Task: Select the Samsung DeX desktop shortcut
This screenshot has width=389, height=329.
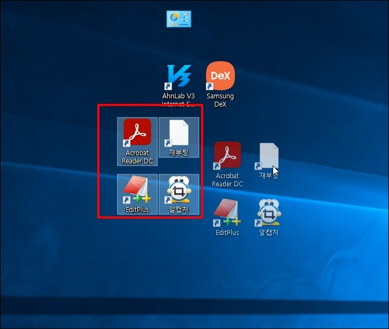Action: click(x=220, y=84)
